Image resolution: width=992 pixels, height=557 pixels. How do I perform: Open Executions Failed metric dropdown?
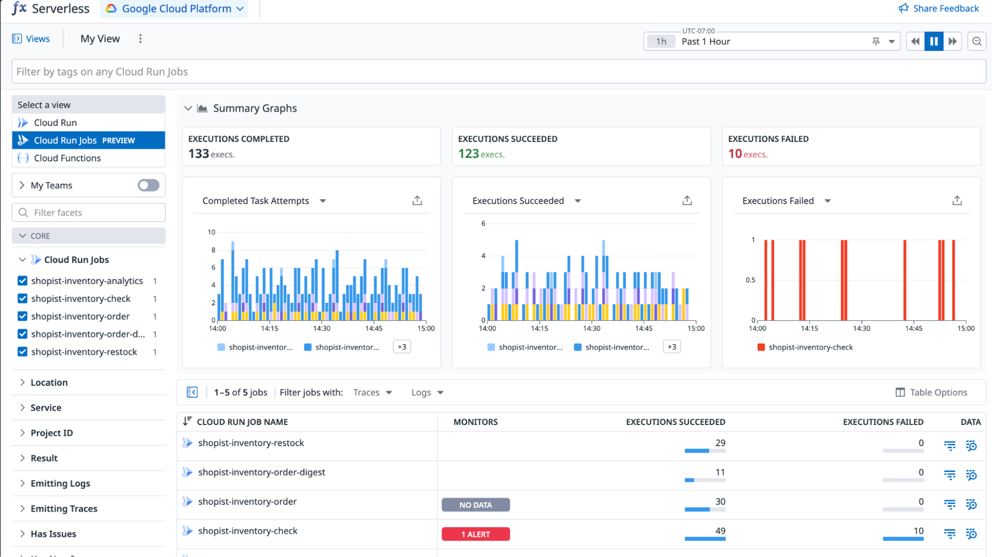[x=828, y=201]
